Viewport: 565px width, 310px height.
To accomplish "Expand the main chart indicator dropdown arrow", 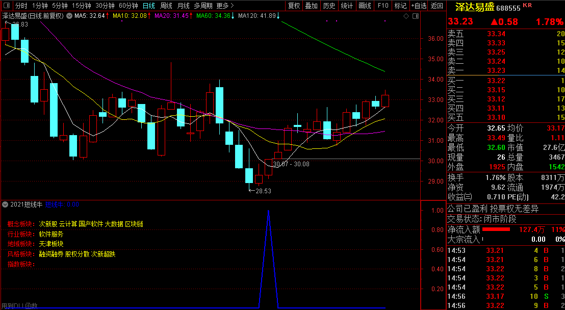I will pos(69,16).
